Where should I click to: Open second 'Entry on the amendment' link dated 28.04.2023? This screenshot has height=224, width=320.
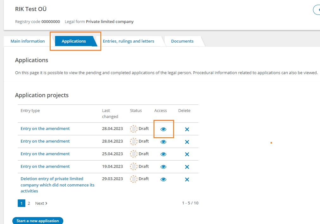click(45, 141)
